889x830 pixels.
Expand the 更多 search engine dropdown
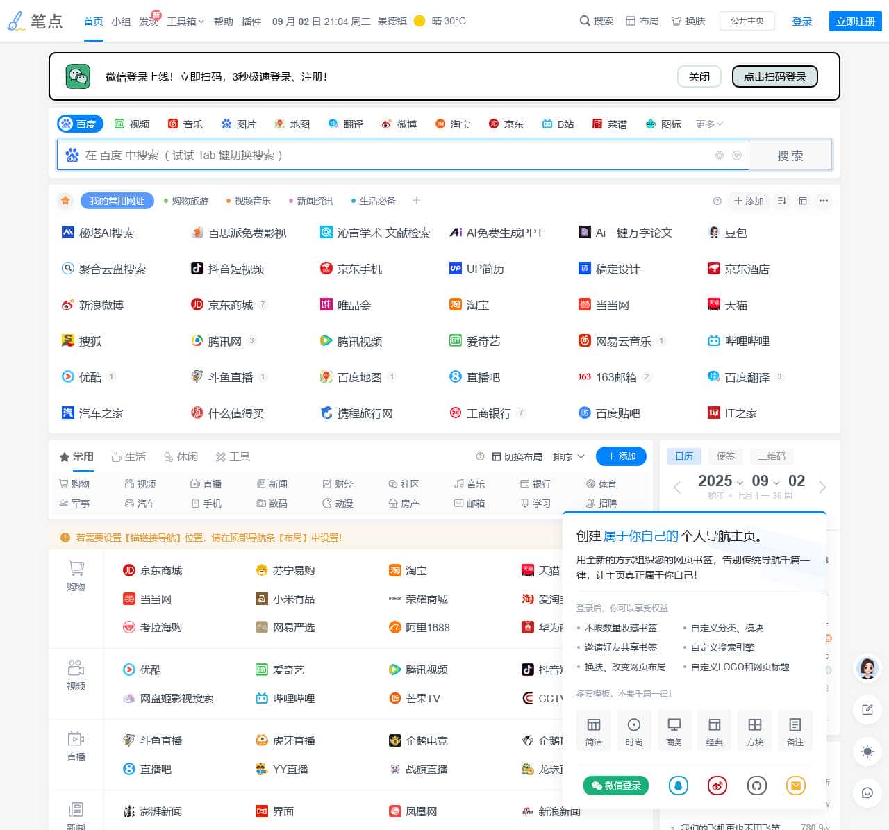[707, 124]
